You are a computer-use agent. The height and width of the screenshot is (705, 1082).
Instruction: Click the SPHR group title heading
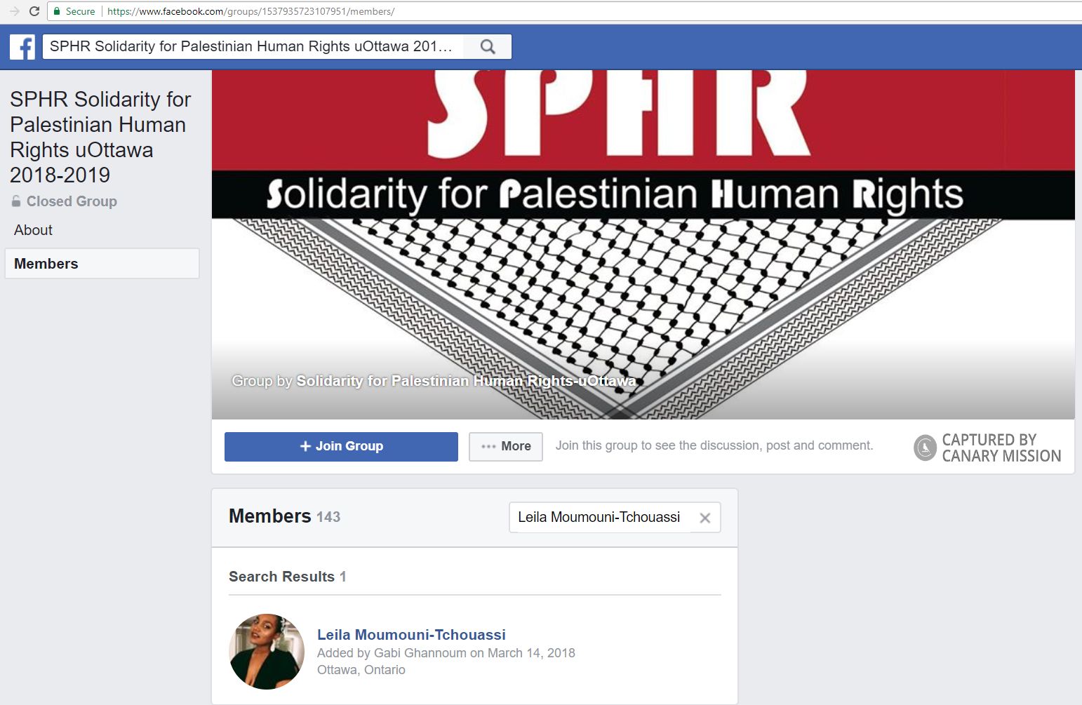pos(100,137)
